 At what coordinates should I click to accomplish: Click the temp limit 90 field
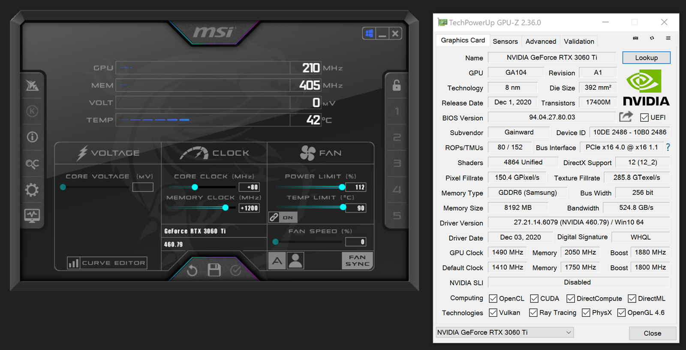pos(356,208)
